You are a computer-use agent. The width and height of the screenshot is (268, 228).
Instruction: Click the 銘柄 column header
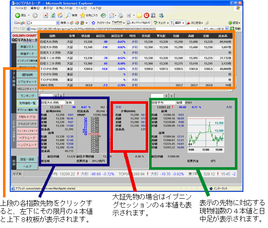click(53, 36)
